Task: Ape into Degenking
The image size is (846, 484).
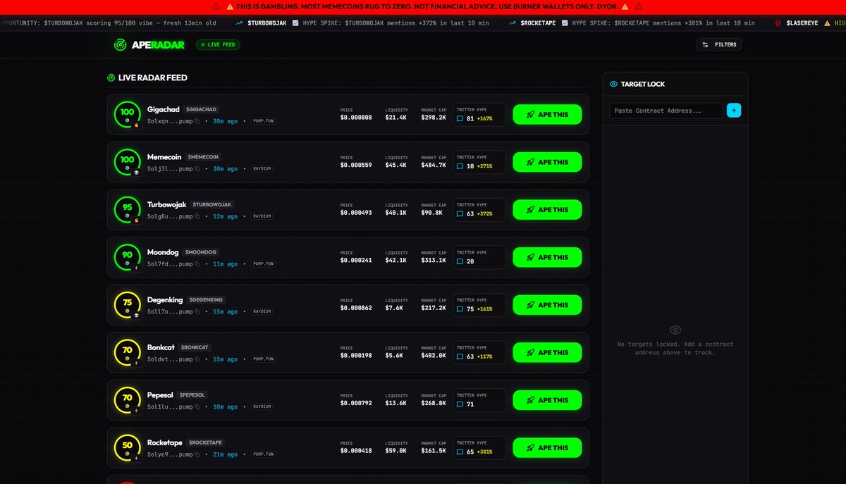Action: tap(547, 305)
